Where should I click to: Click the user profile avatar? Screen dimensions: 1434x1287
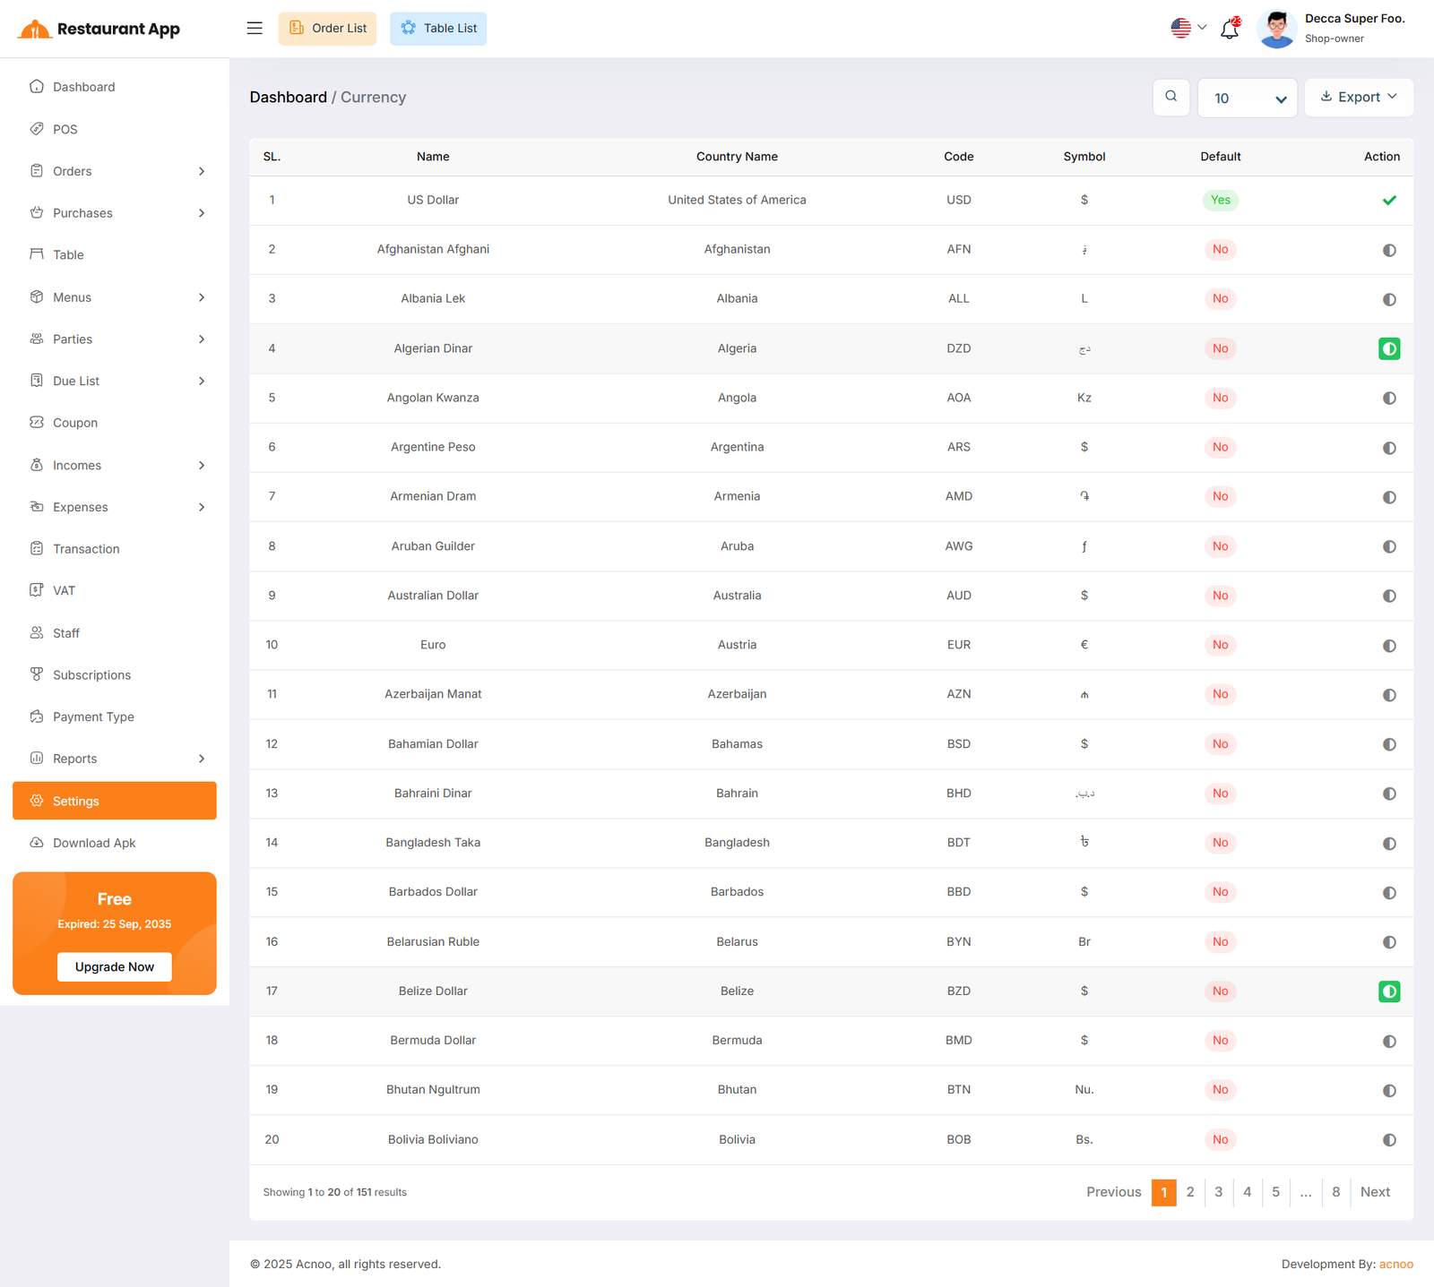pos(1276,29)
